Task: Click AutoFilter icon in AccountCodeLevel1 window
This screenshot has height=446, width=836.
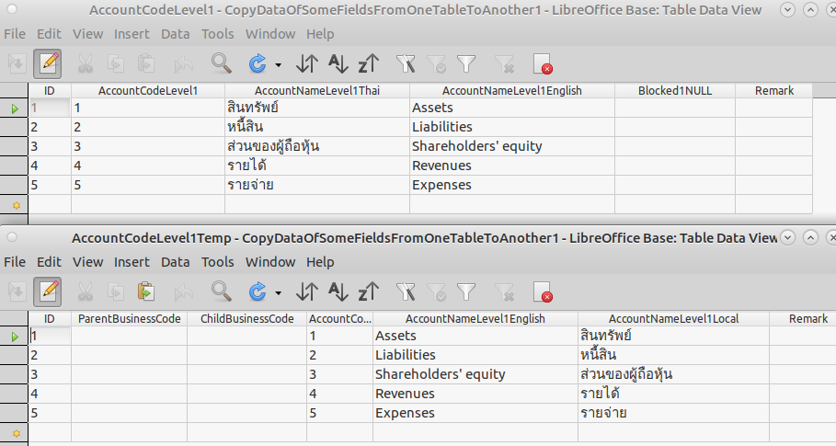Action: pyautogui.click(x=406, y=64)
